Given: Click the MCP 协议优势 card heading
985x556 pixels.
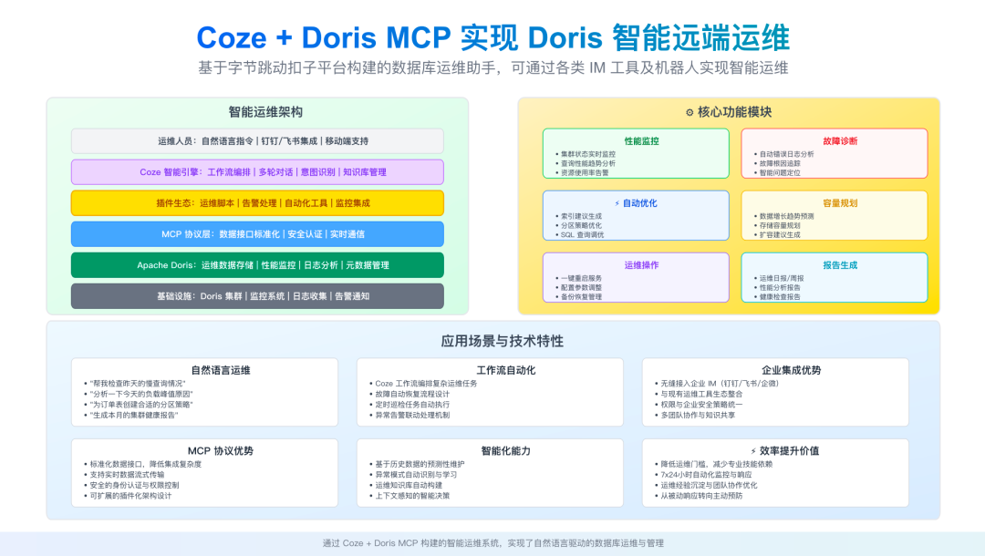Looking at the screenshot, I should [x=221, y=450].
